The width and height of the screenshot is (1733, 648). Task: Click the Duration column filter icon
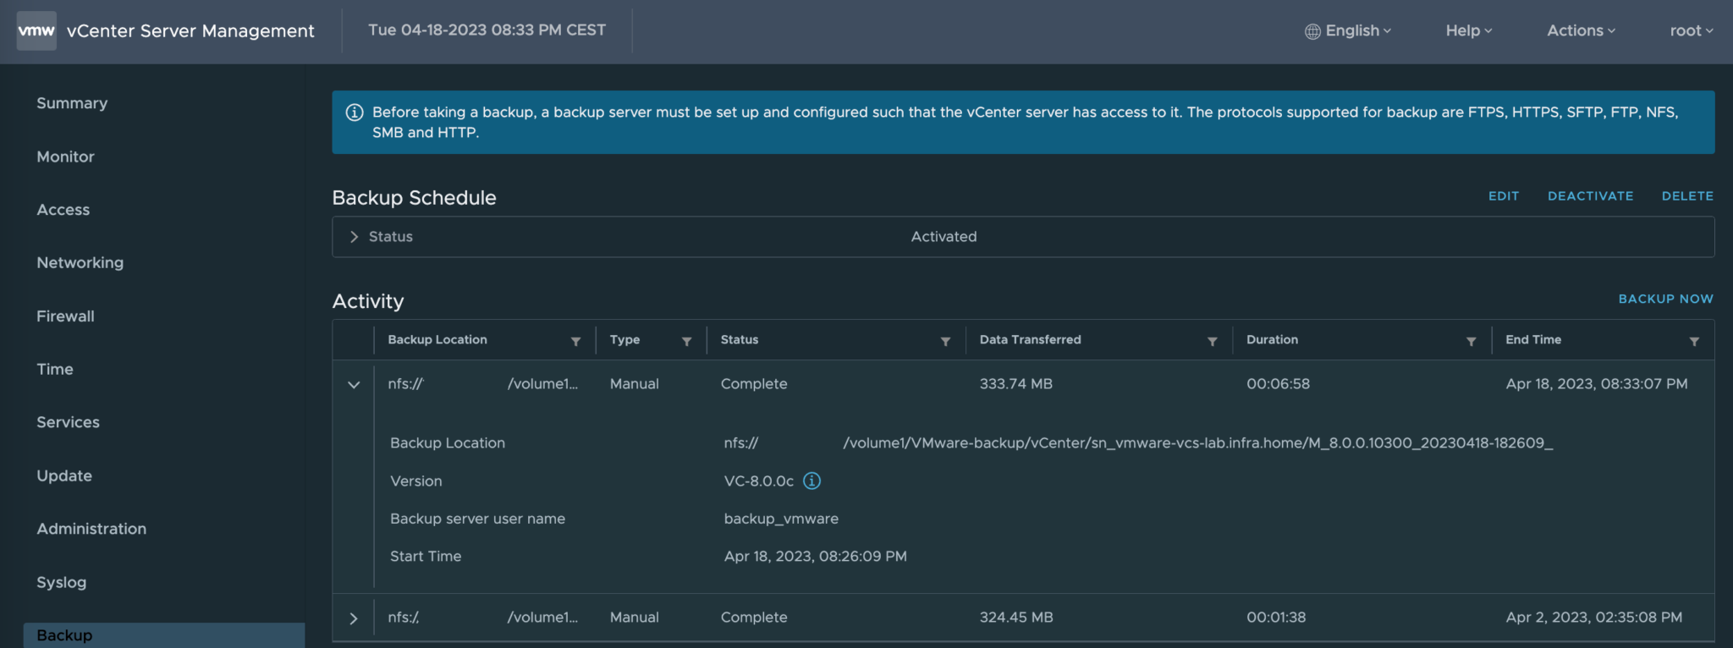tap(1471, 341)
